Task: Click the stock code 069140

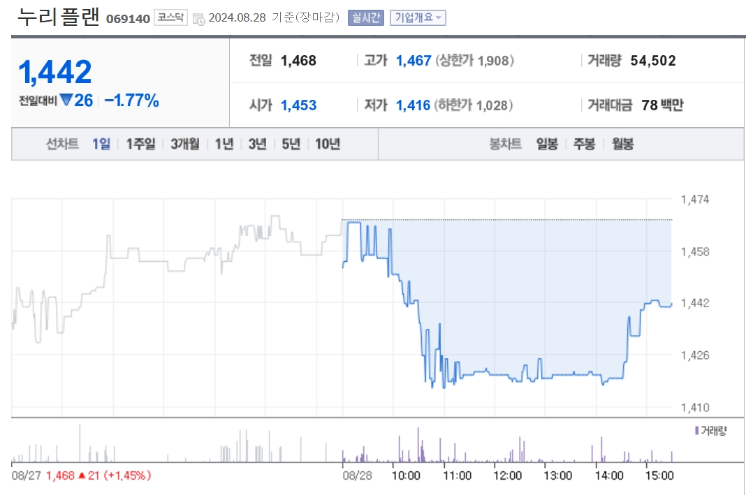Action: pos(128,19)
